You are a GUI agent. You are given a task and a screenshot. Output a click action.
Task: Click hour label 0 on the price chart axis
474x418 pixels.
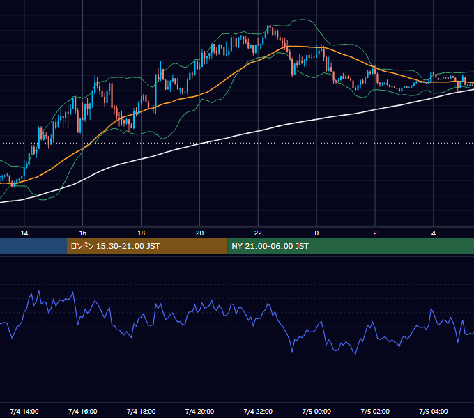click(316, 233)
